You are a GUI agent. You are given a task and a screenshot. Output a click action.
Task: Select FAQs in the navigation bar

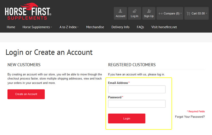(140, 27)
